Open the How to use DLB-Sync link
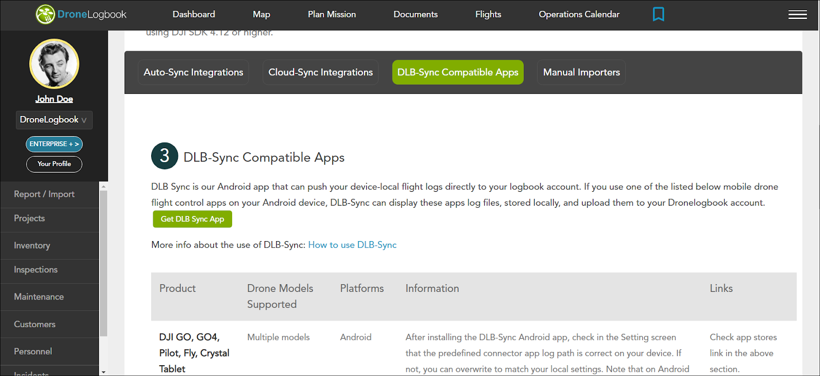 point(352,245)
